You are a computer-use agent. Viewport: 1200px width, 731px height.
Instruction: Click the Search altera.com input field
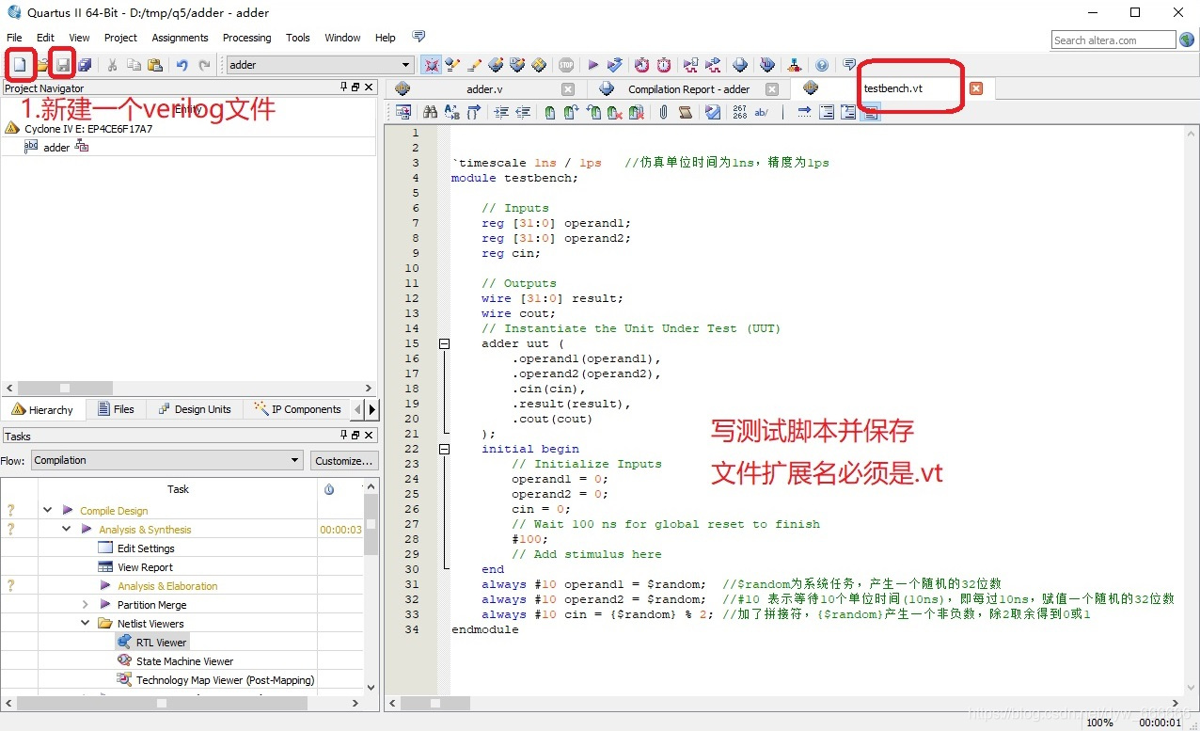1113,40
